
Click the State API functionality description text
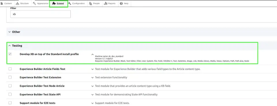point(126,94)
